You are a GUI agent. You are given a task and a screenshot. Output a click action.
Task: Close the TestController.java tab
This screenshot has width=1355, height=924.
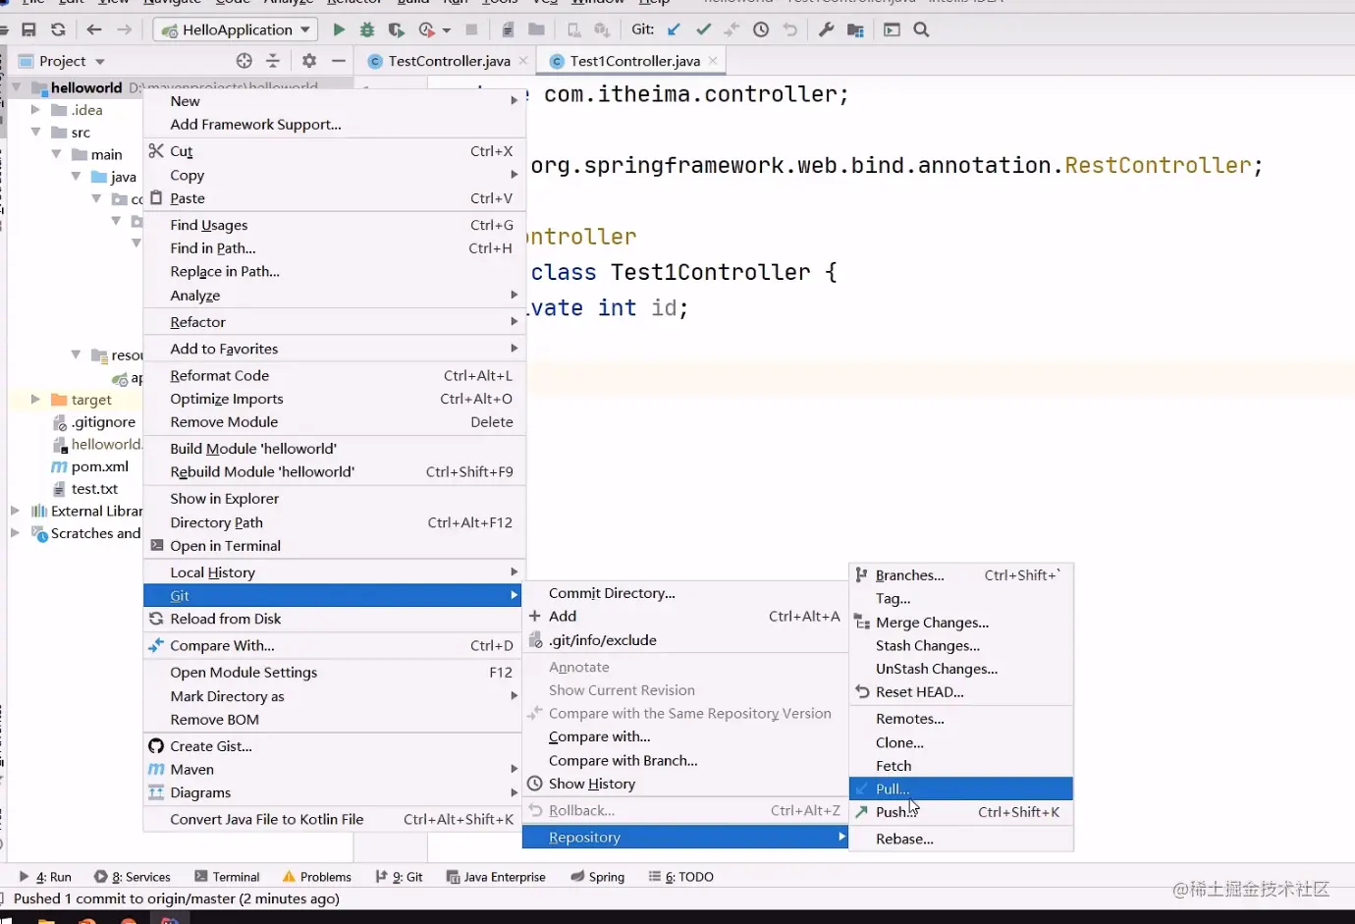[x=523, y=61]
